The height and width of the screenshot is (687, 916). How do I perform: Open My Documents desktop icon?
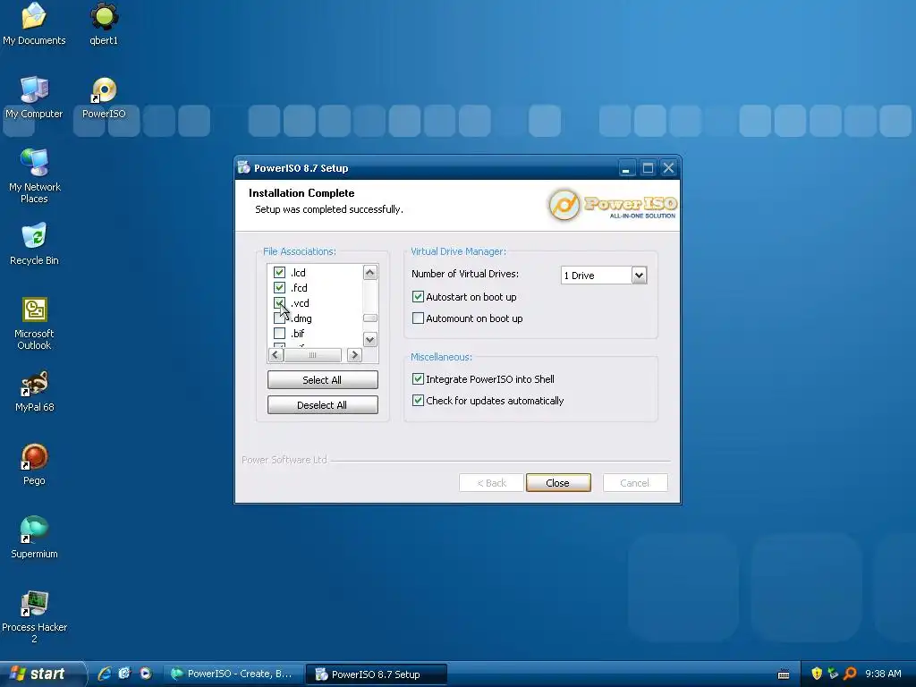click(x=34, y=23)
